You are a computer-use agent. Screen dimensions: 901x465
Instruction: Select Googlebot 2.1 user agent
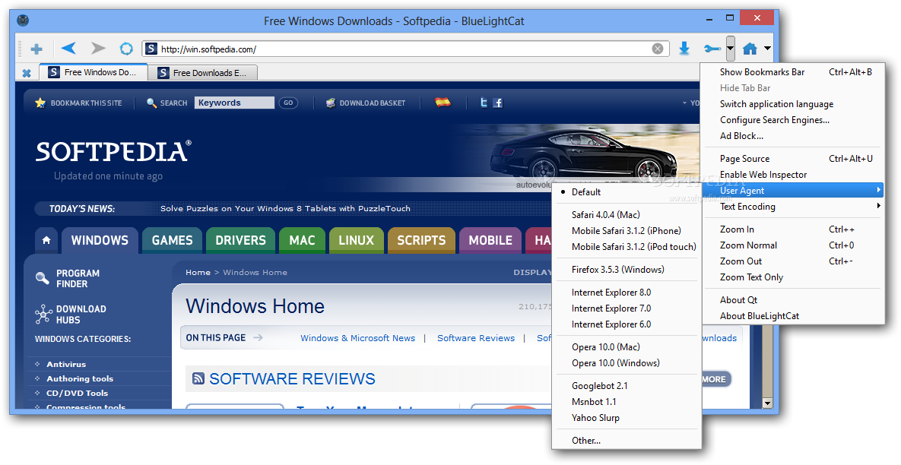tap(627, 386)
